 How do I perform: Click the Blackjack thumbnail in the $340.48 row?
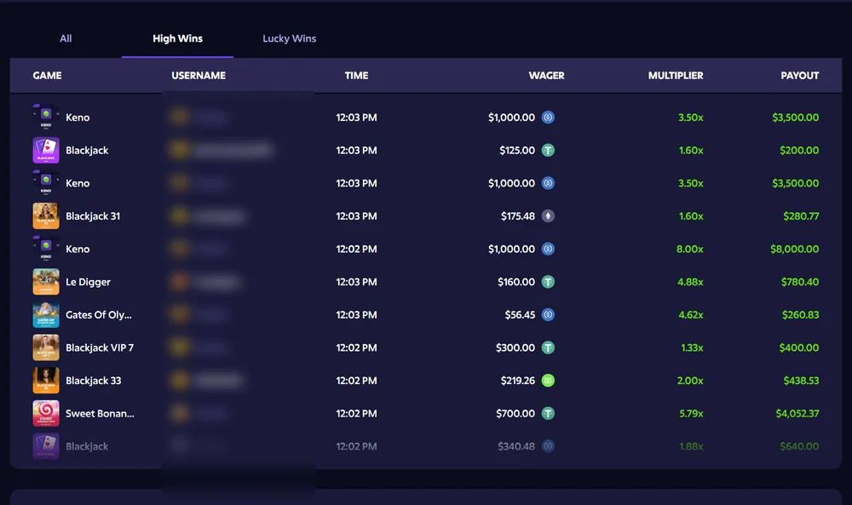pos(46,446)
